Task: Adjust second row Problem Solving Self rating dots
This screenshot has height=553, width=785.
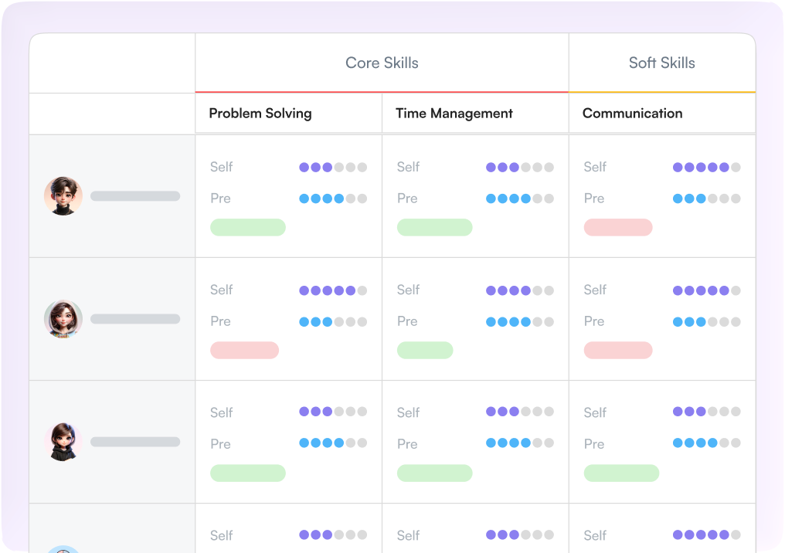Action: tap(333, 290)
